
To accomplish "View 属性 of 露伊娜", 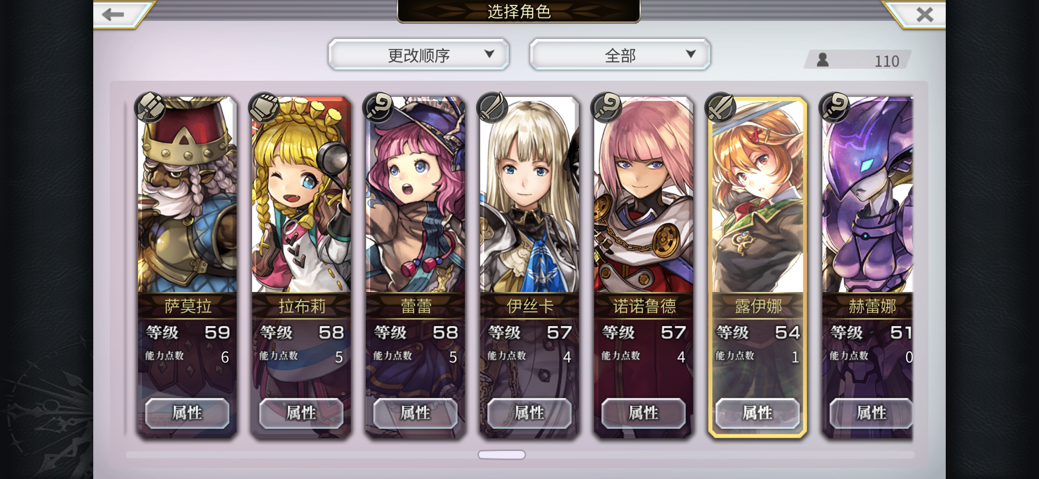I will tap(757, 413).
